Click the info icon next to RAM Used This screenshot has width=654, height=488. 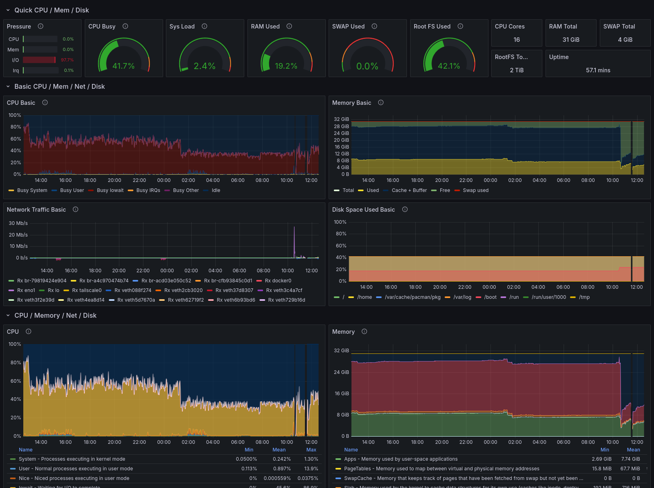click(x=289, y=26)
